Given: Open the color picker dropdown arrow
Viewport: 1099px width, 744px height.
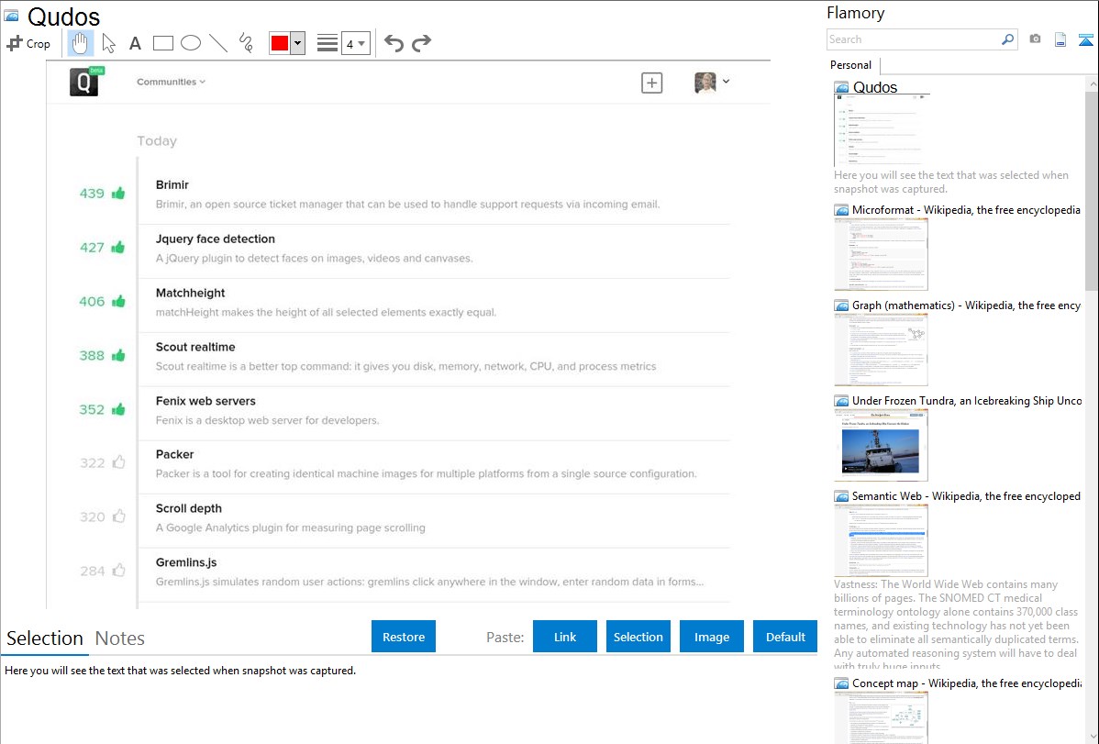Looking at the screenshot, I should coord(298,43).
